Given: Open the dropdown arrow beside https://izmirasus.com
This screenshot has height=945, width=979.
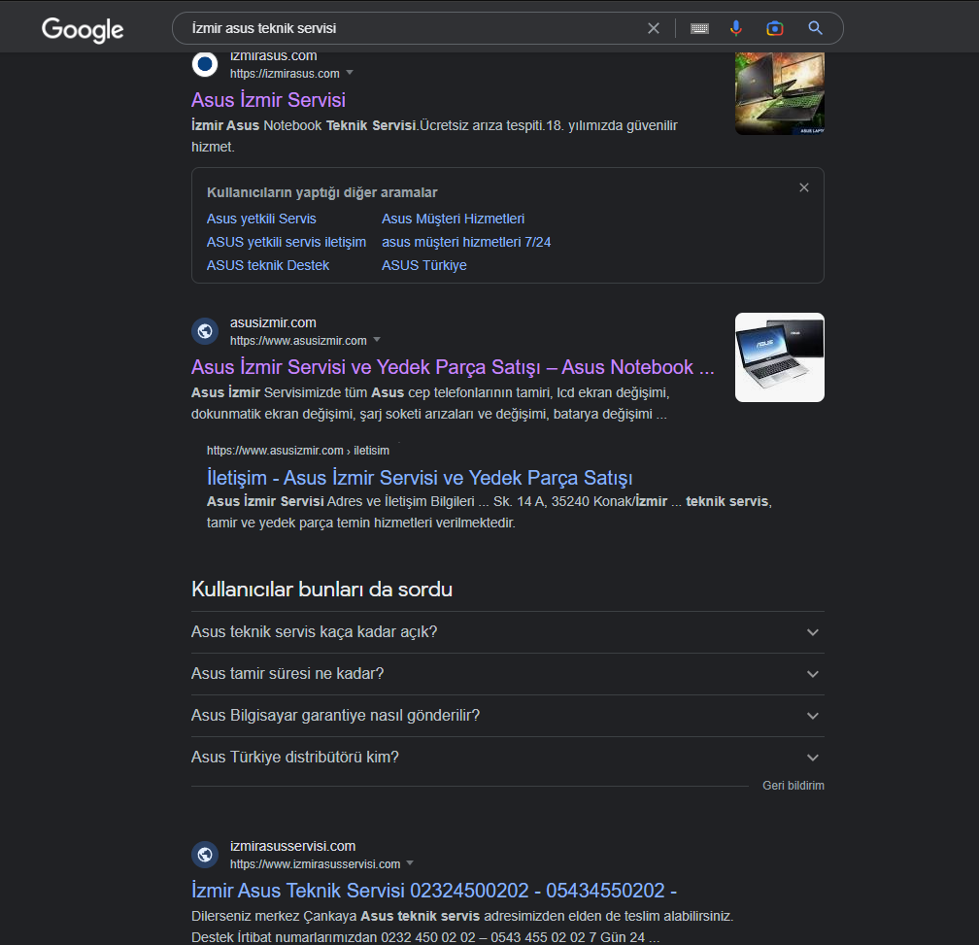Looking at the screenshot, I should [x=350, y=73].
